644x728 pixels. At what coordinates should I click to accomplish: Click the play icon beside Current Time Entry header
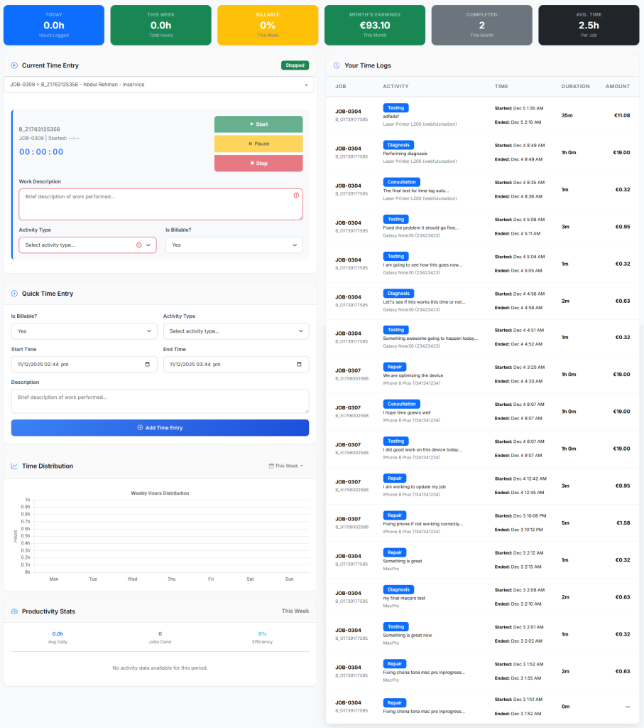coord(13,65)
